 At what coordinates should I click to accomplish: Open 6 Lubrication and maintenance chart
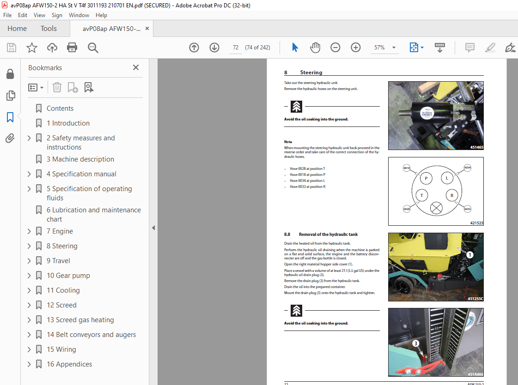click(x=94, y=215)
